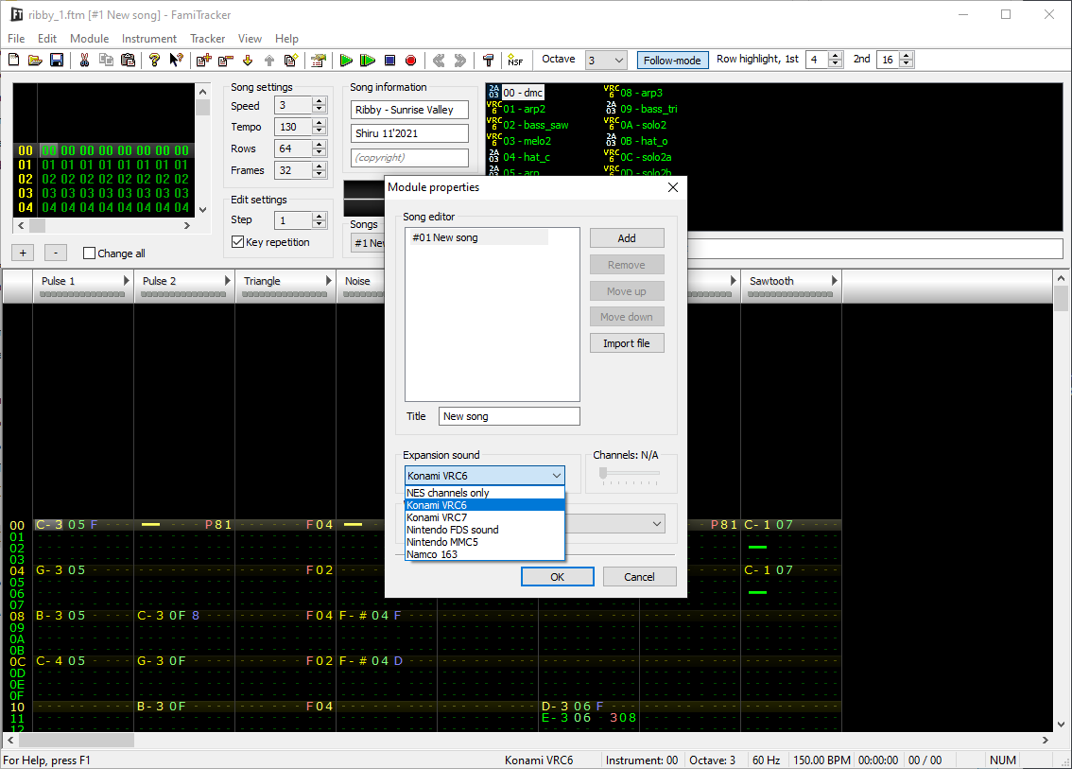Select instrument 02 - bass_saw
1072x769 pixels.
(527, 125)
